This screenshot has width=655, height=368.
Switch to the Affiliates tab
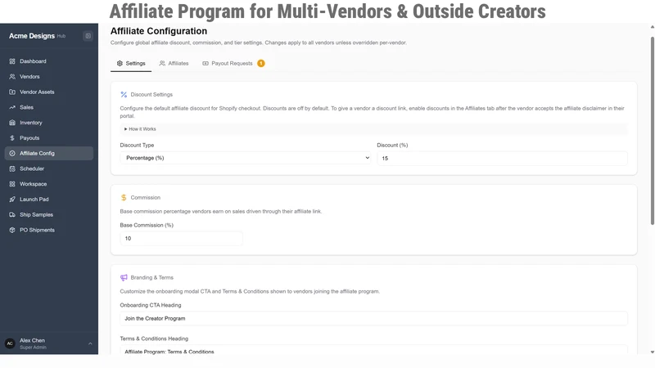(174, 64)
